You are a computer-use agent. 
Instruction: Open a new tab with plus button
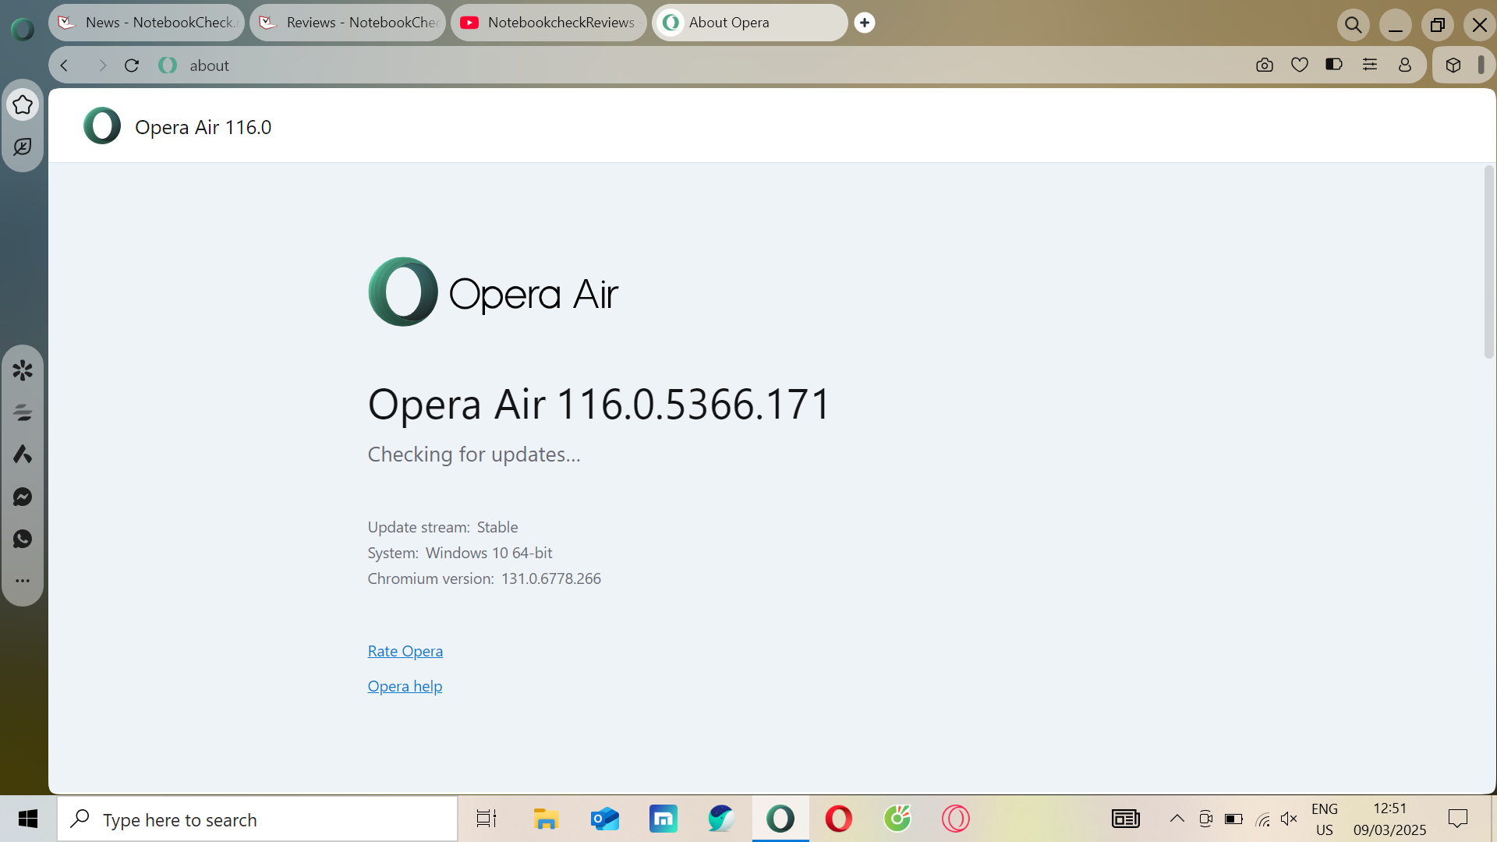865,23
